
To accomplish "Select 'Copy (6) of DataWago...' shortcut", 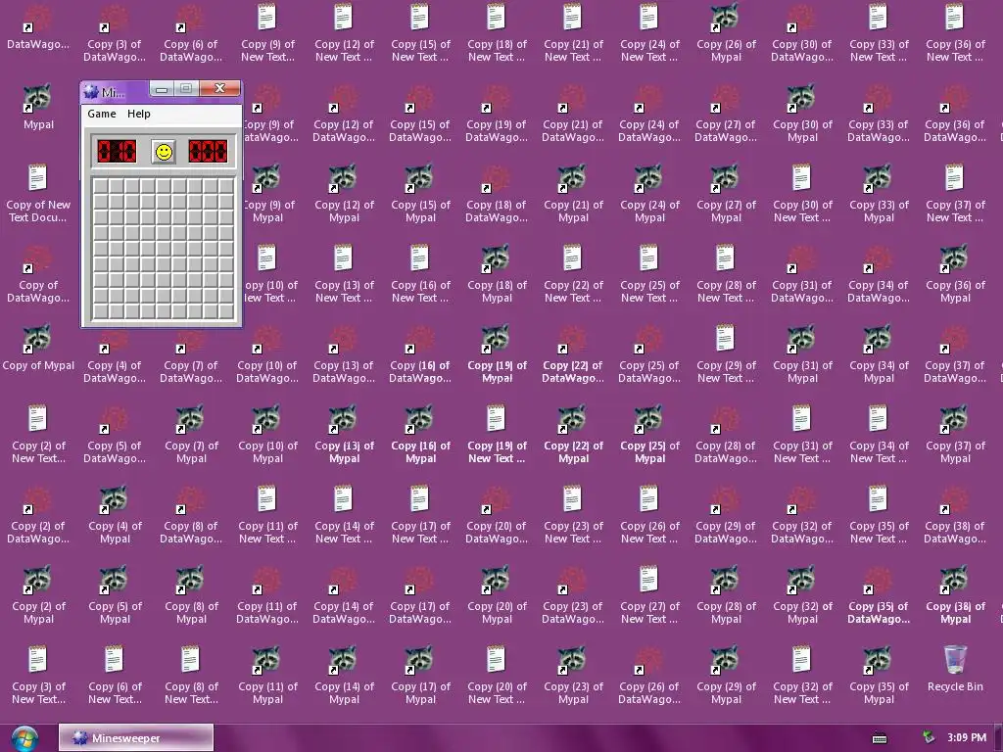I will [x=191, y=33].
